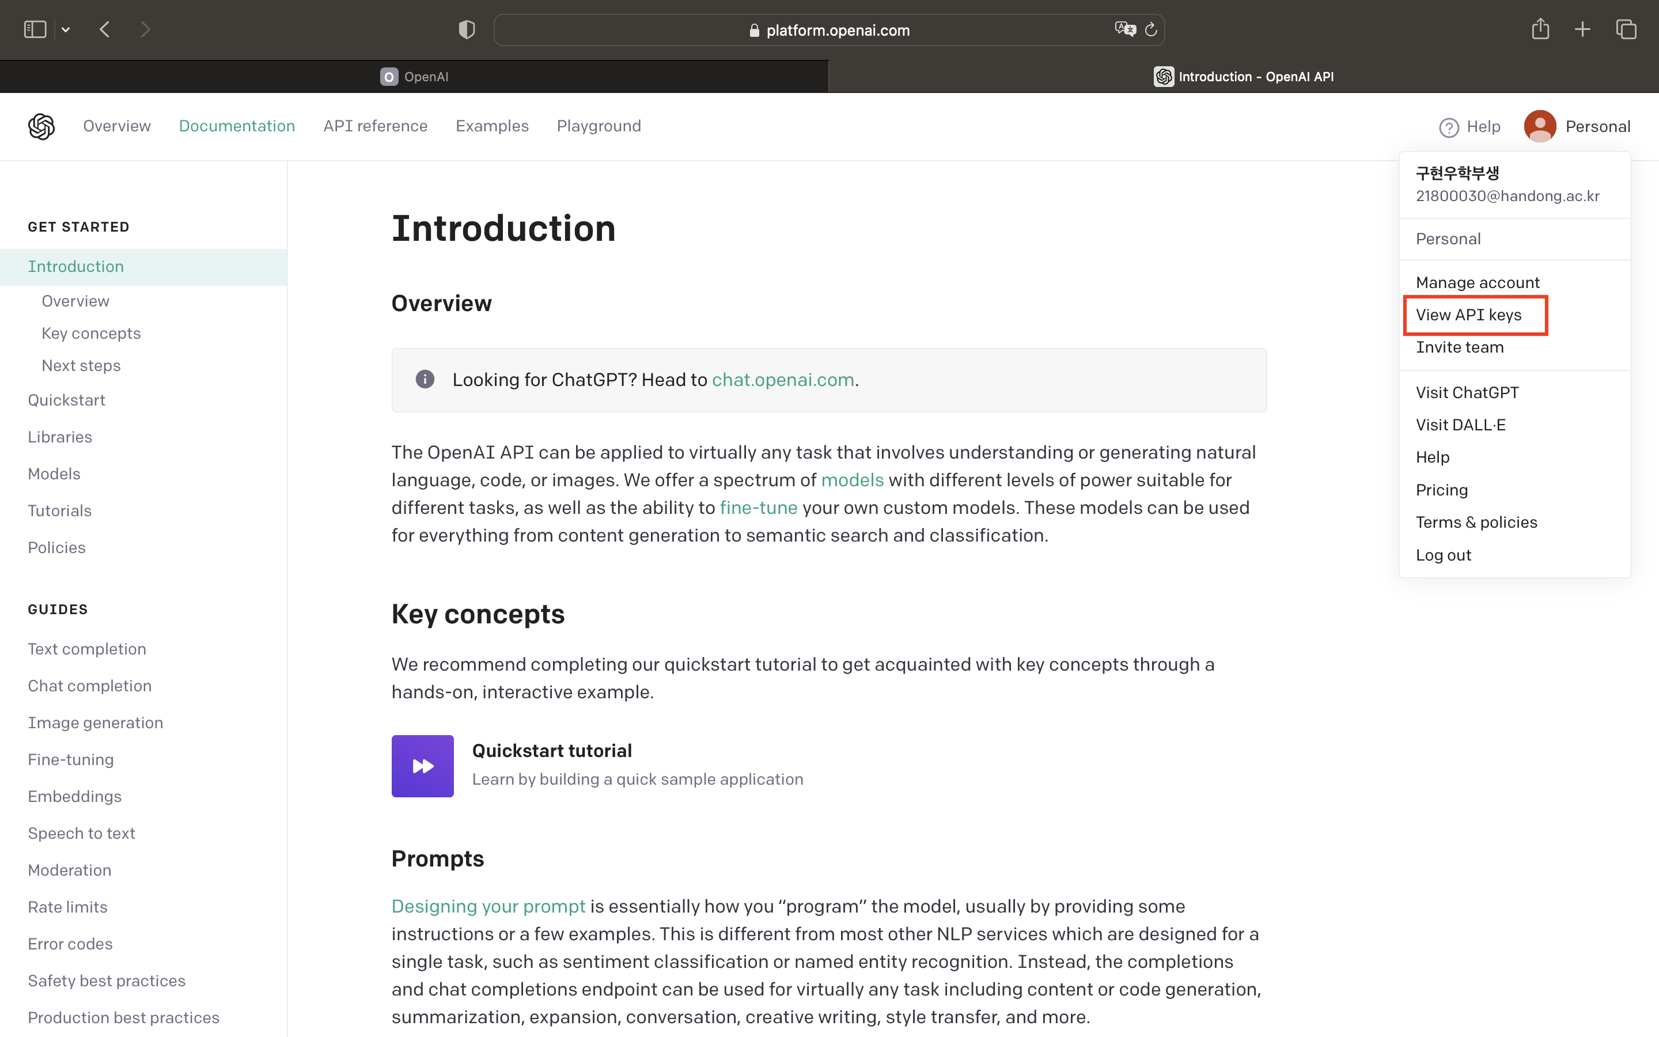Open the Share sheet icon

tap(1540, 29)
